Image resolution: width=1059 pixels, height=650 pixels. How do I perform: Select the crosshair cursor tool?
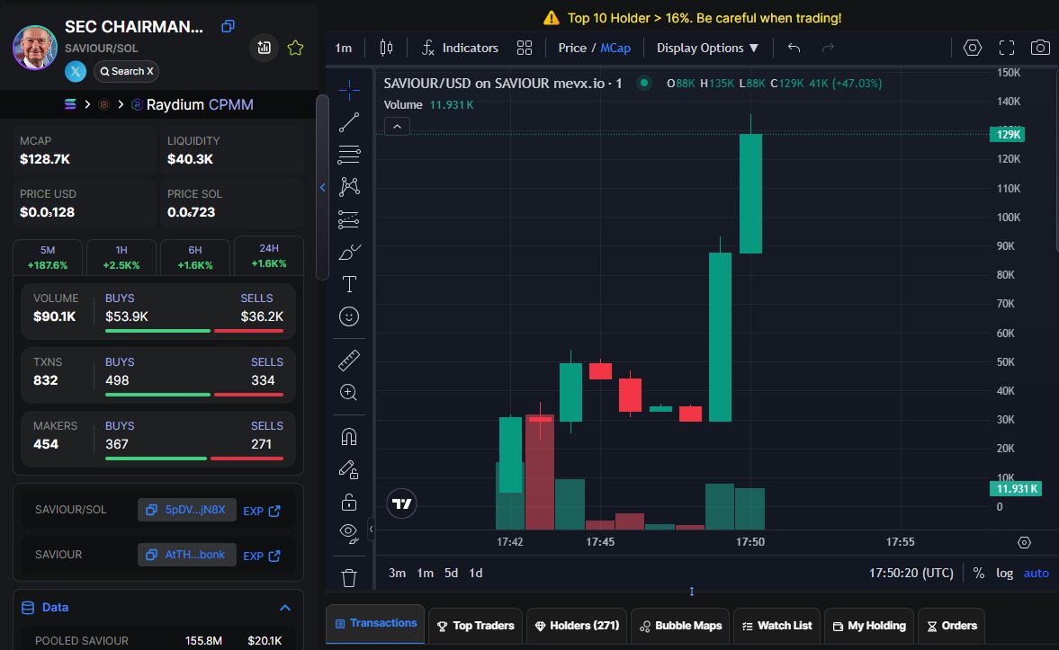349,90
